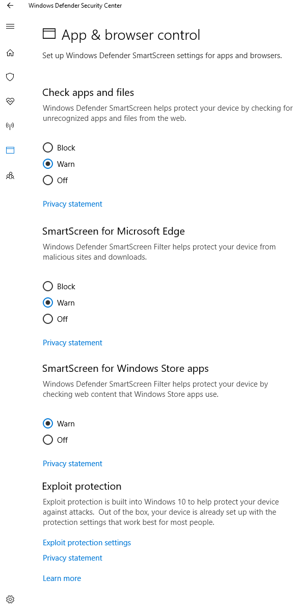Viewport: 297px width, 607px height.
Task: Click the App & browser control sidebar icon
Action: tap(10, 150)
